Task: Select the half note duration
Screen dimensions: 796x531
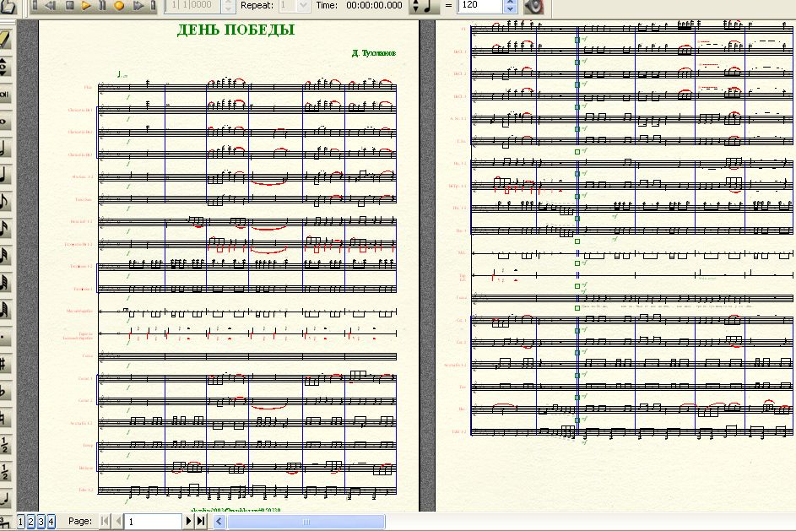Action: click(4, 149)
